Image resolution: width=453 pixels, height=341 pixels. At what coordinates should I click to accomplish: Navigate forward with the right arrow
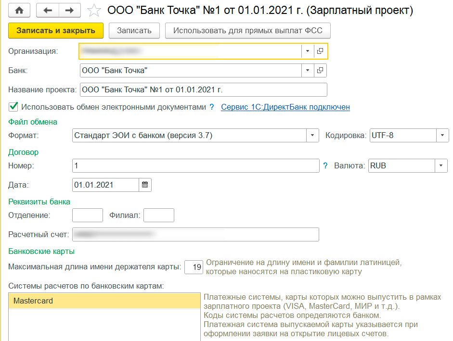click(x=69, y=10)
